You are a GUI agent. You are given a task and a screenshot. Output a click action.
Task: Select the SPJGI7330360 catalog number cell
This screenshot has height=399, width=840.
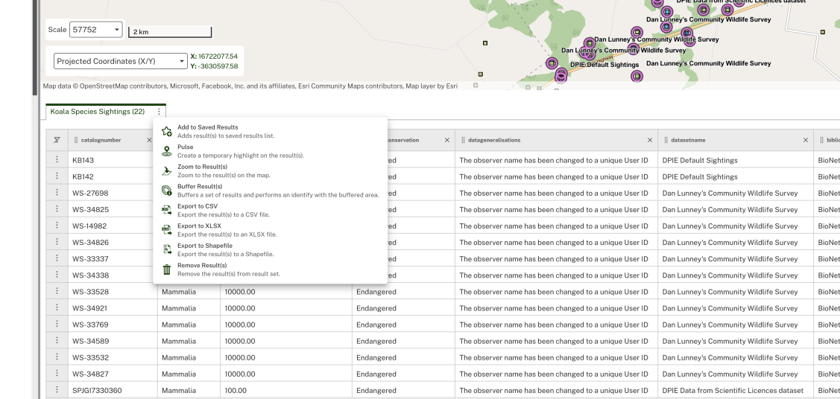tap(113, 391)
